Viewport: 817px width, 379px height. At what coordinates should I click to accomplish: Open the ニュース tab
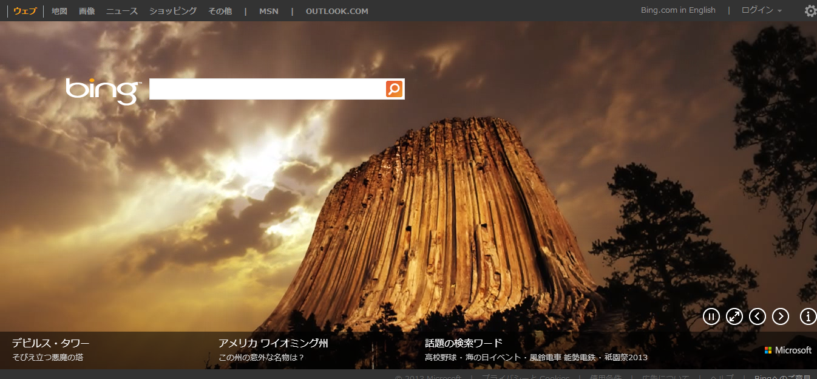(x=122, y=11)
